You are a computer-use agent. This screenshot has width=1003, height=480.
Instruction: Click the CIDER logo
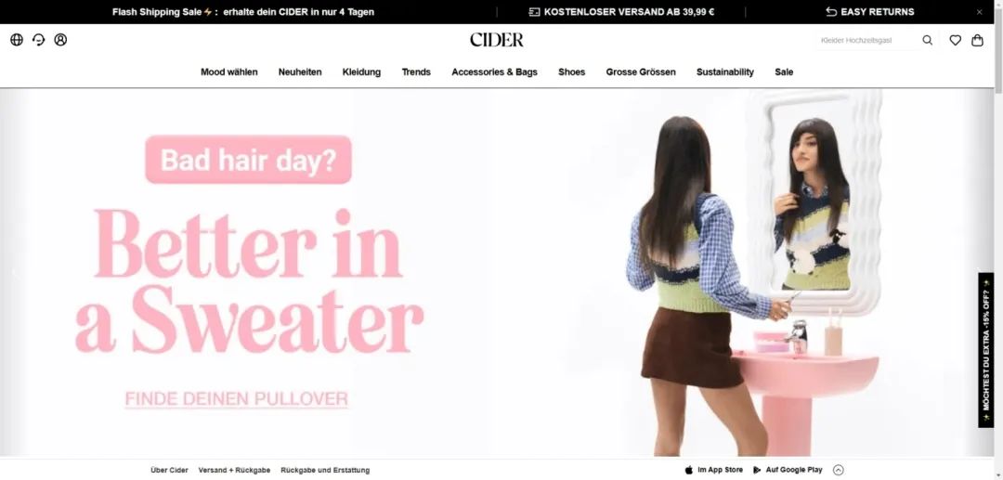tap(496, 40)
